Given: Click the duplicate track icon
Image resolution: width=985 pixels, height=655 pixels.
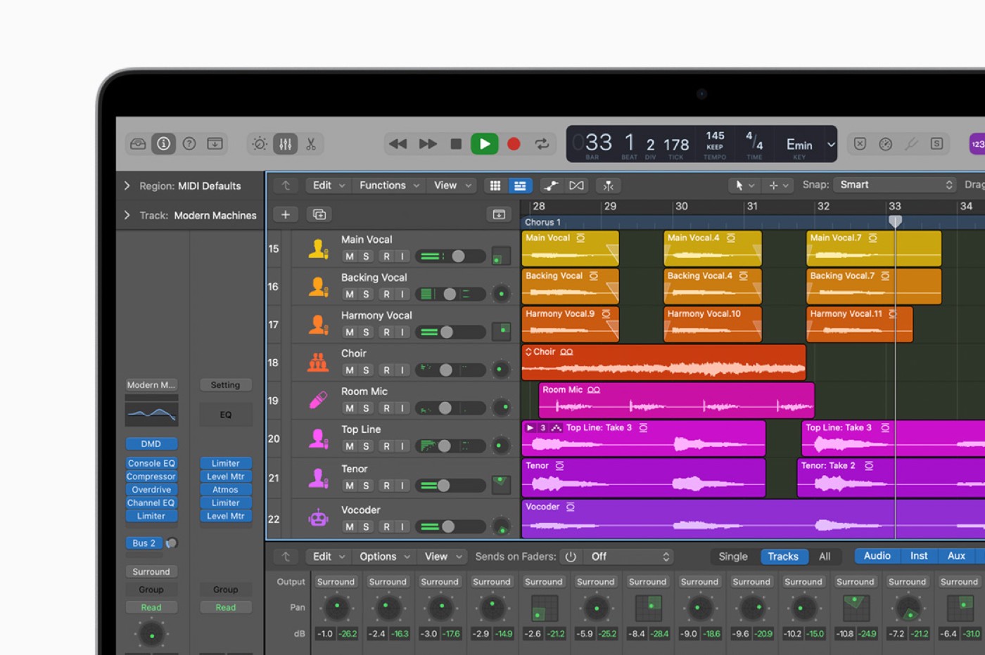Looking at the screenshot, I should 319,214.
